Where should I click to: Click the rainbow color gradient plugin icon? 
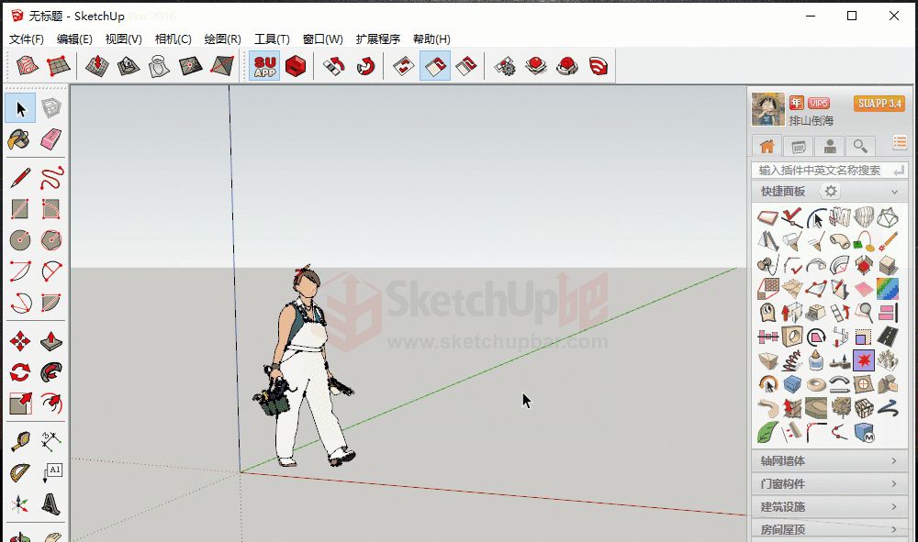(x=888, y=289)
